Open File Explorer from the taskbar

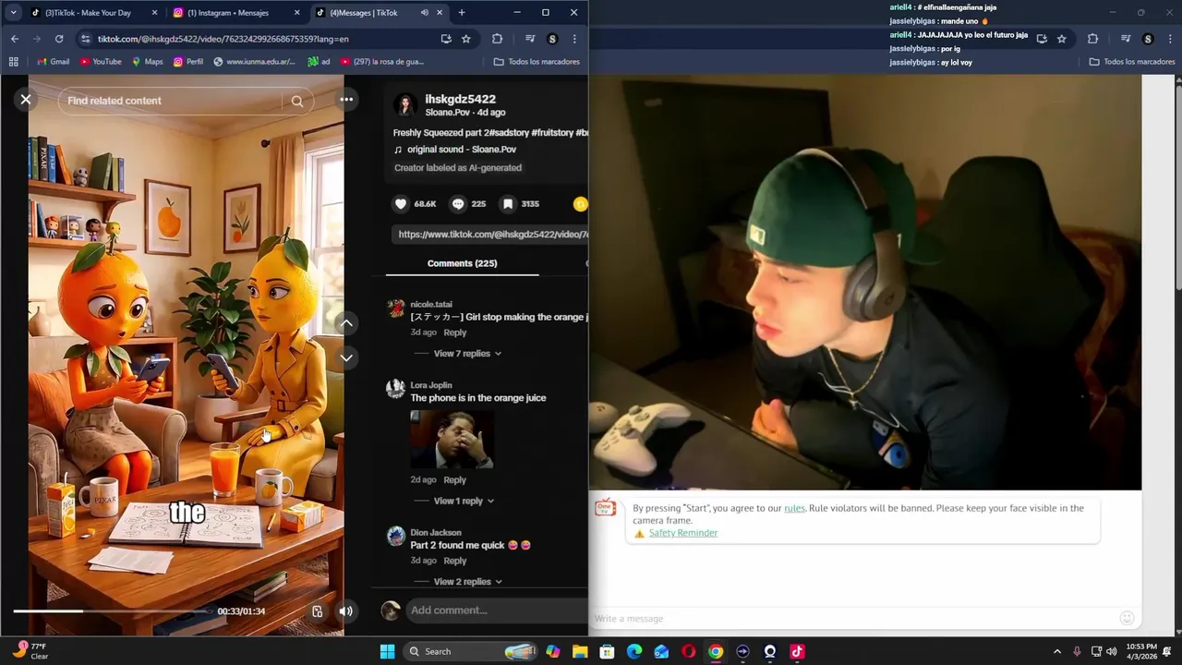click(x=580, y=651)
